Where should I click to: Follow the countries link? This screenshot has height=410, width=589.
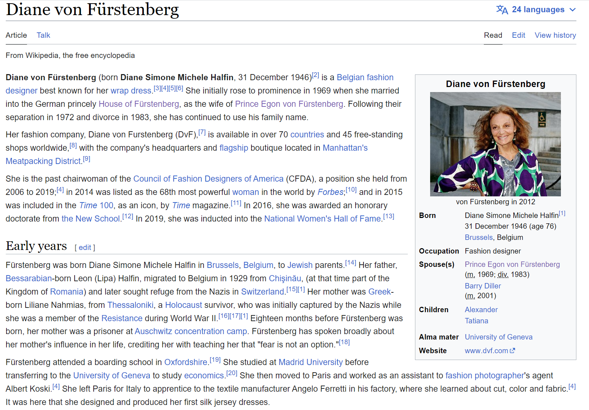[x=307, y=135]
